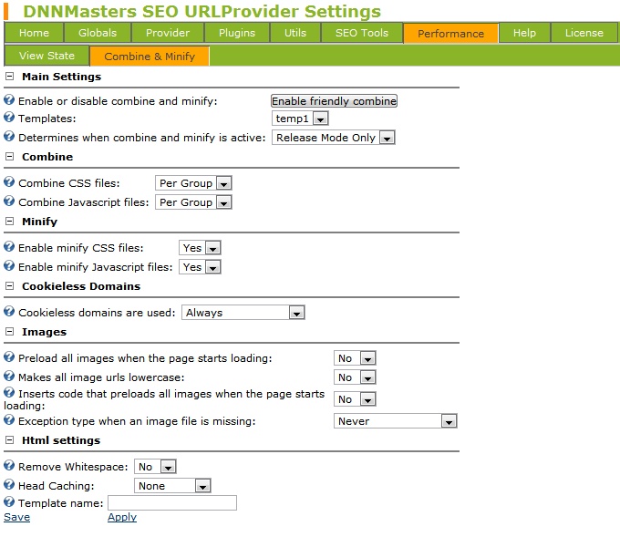This screenshot has height=537, width=620.
Task: Focus the Template name input field
Action: [x=172, y=503]
